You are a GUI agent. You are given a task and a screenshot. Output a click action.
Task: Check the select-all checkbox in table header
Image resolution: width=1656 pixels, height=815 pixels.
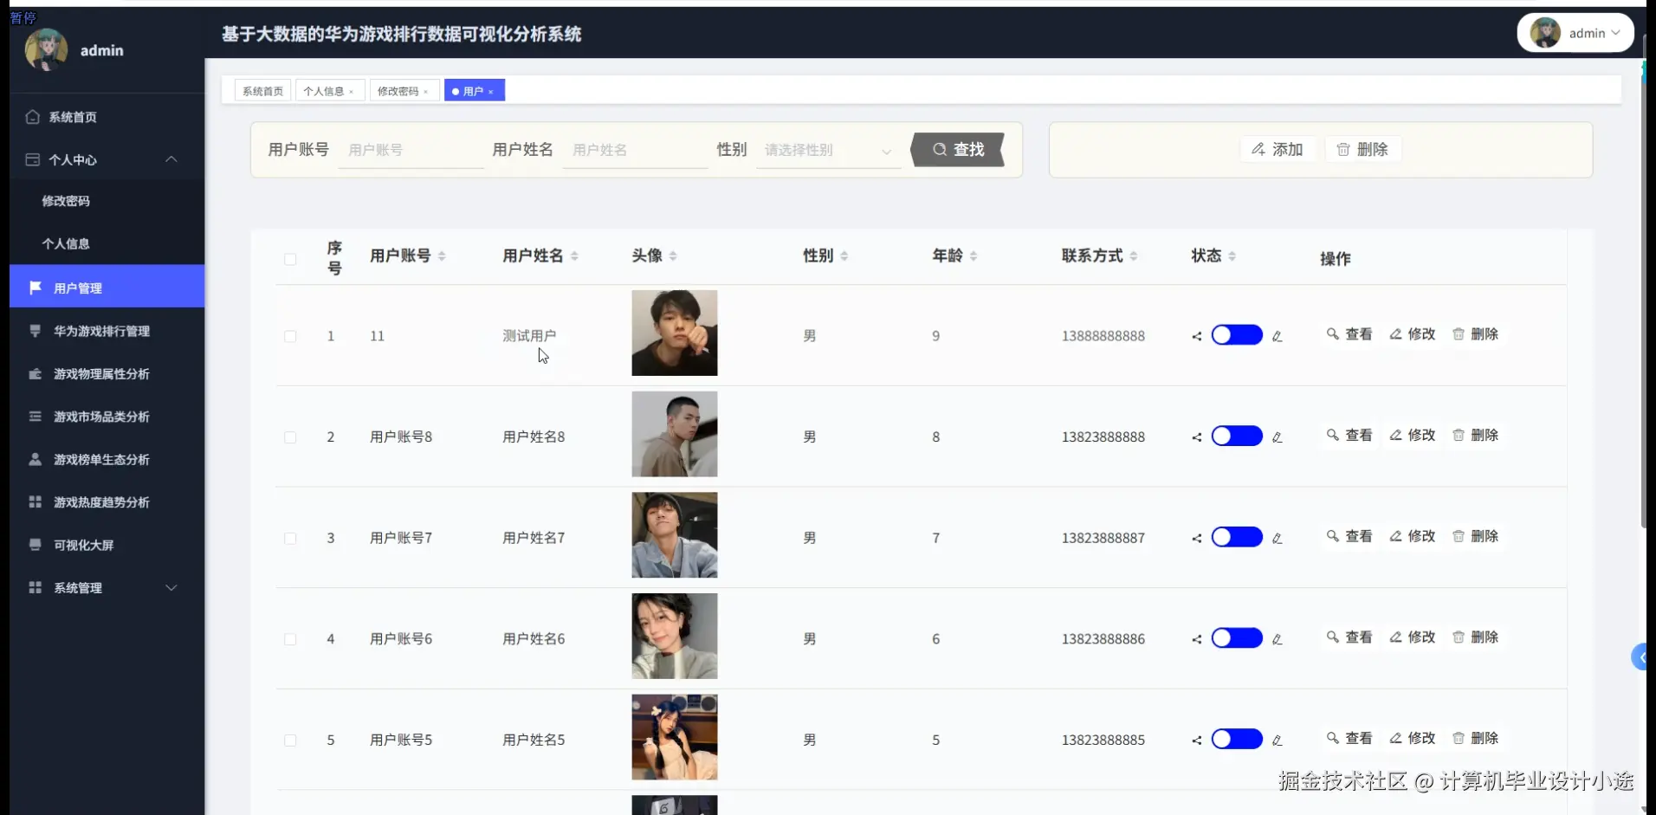tap(291, 259)
